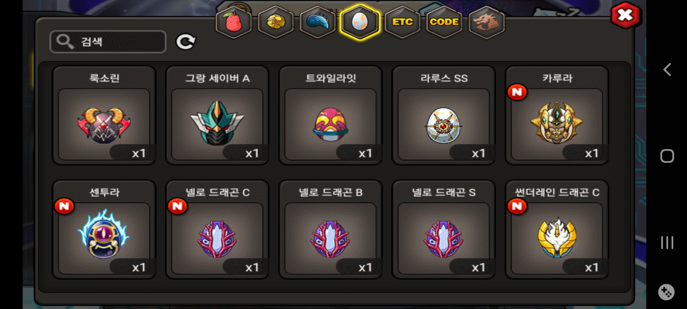
Task: Select the highlighted egg tab
Action: [360, 22]
